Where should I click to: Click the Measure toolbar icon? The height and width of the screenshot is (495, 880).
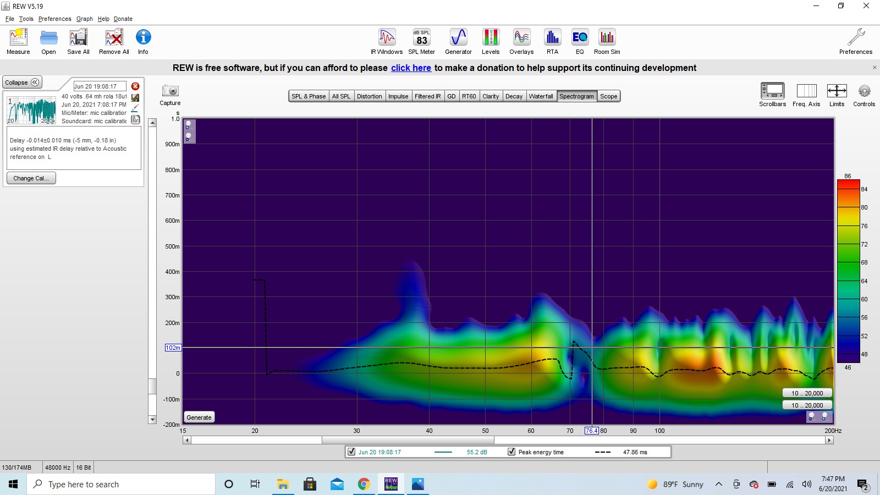(x=18, y=37)
